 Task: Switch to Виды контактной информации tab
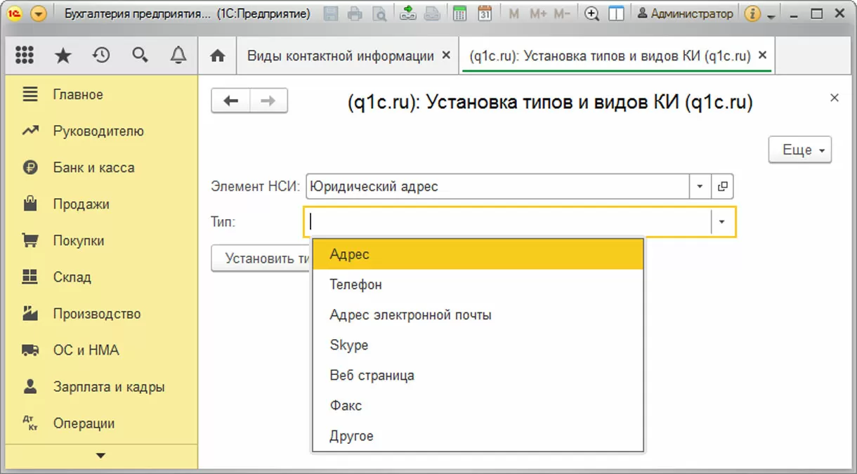[x=340, y=56]
